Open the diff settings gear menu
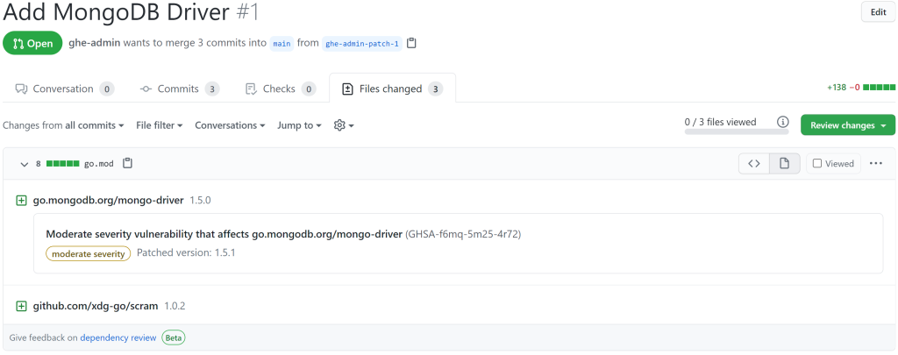The width and height of the screenshot is (898, 355). (x=344, y=125)
